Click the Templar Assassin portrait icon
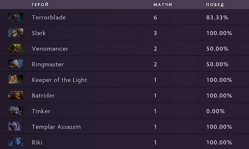249x149 pixels. 16,127
